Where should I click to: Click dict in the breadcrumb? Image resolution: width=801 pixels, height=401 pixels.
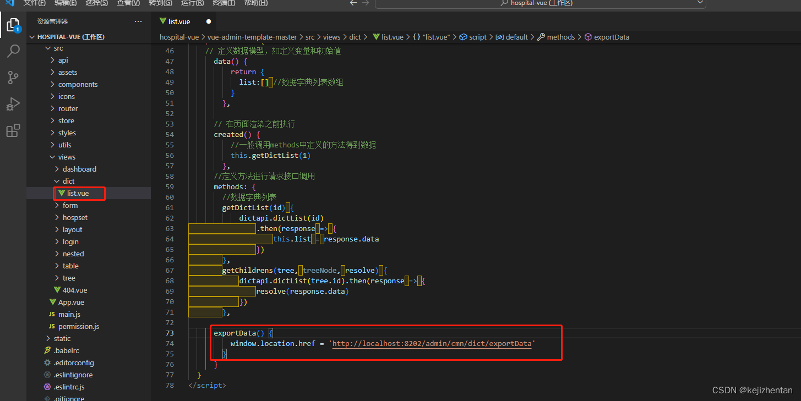355,37
